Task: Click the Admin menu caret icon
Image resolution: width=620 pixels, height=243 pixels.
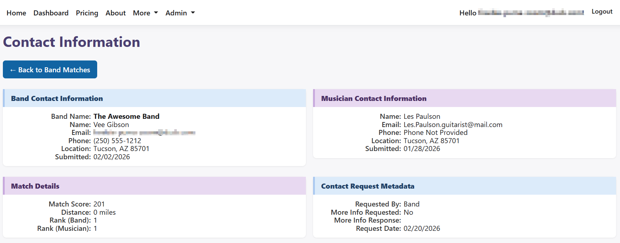Action: [x=193, y=13]
